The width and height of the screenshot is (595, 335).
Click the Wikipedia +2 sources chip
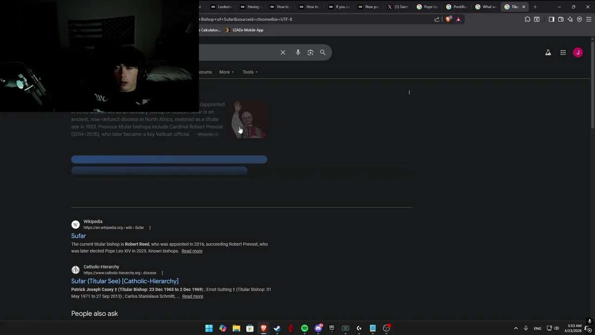[x=207, y=134]
